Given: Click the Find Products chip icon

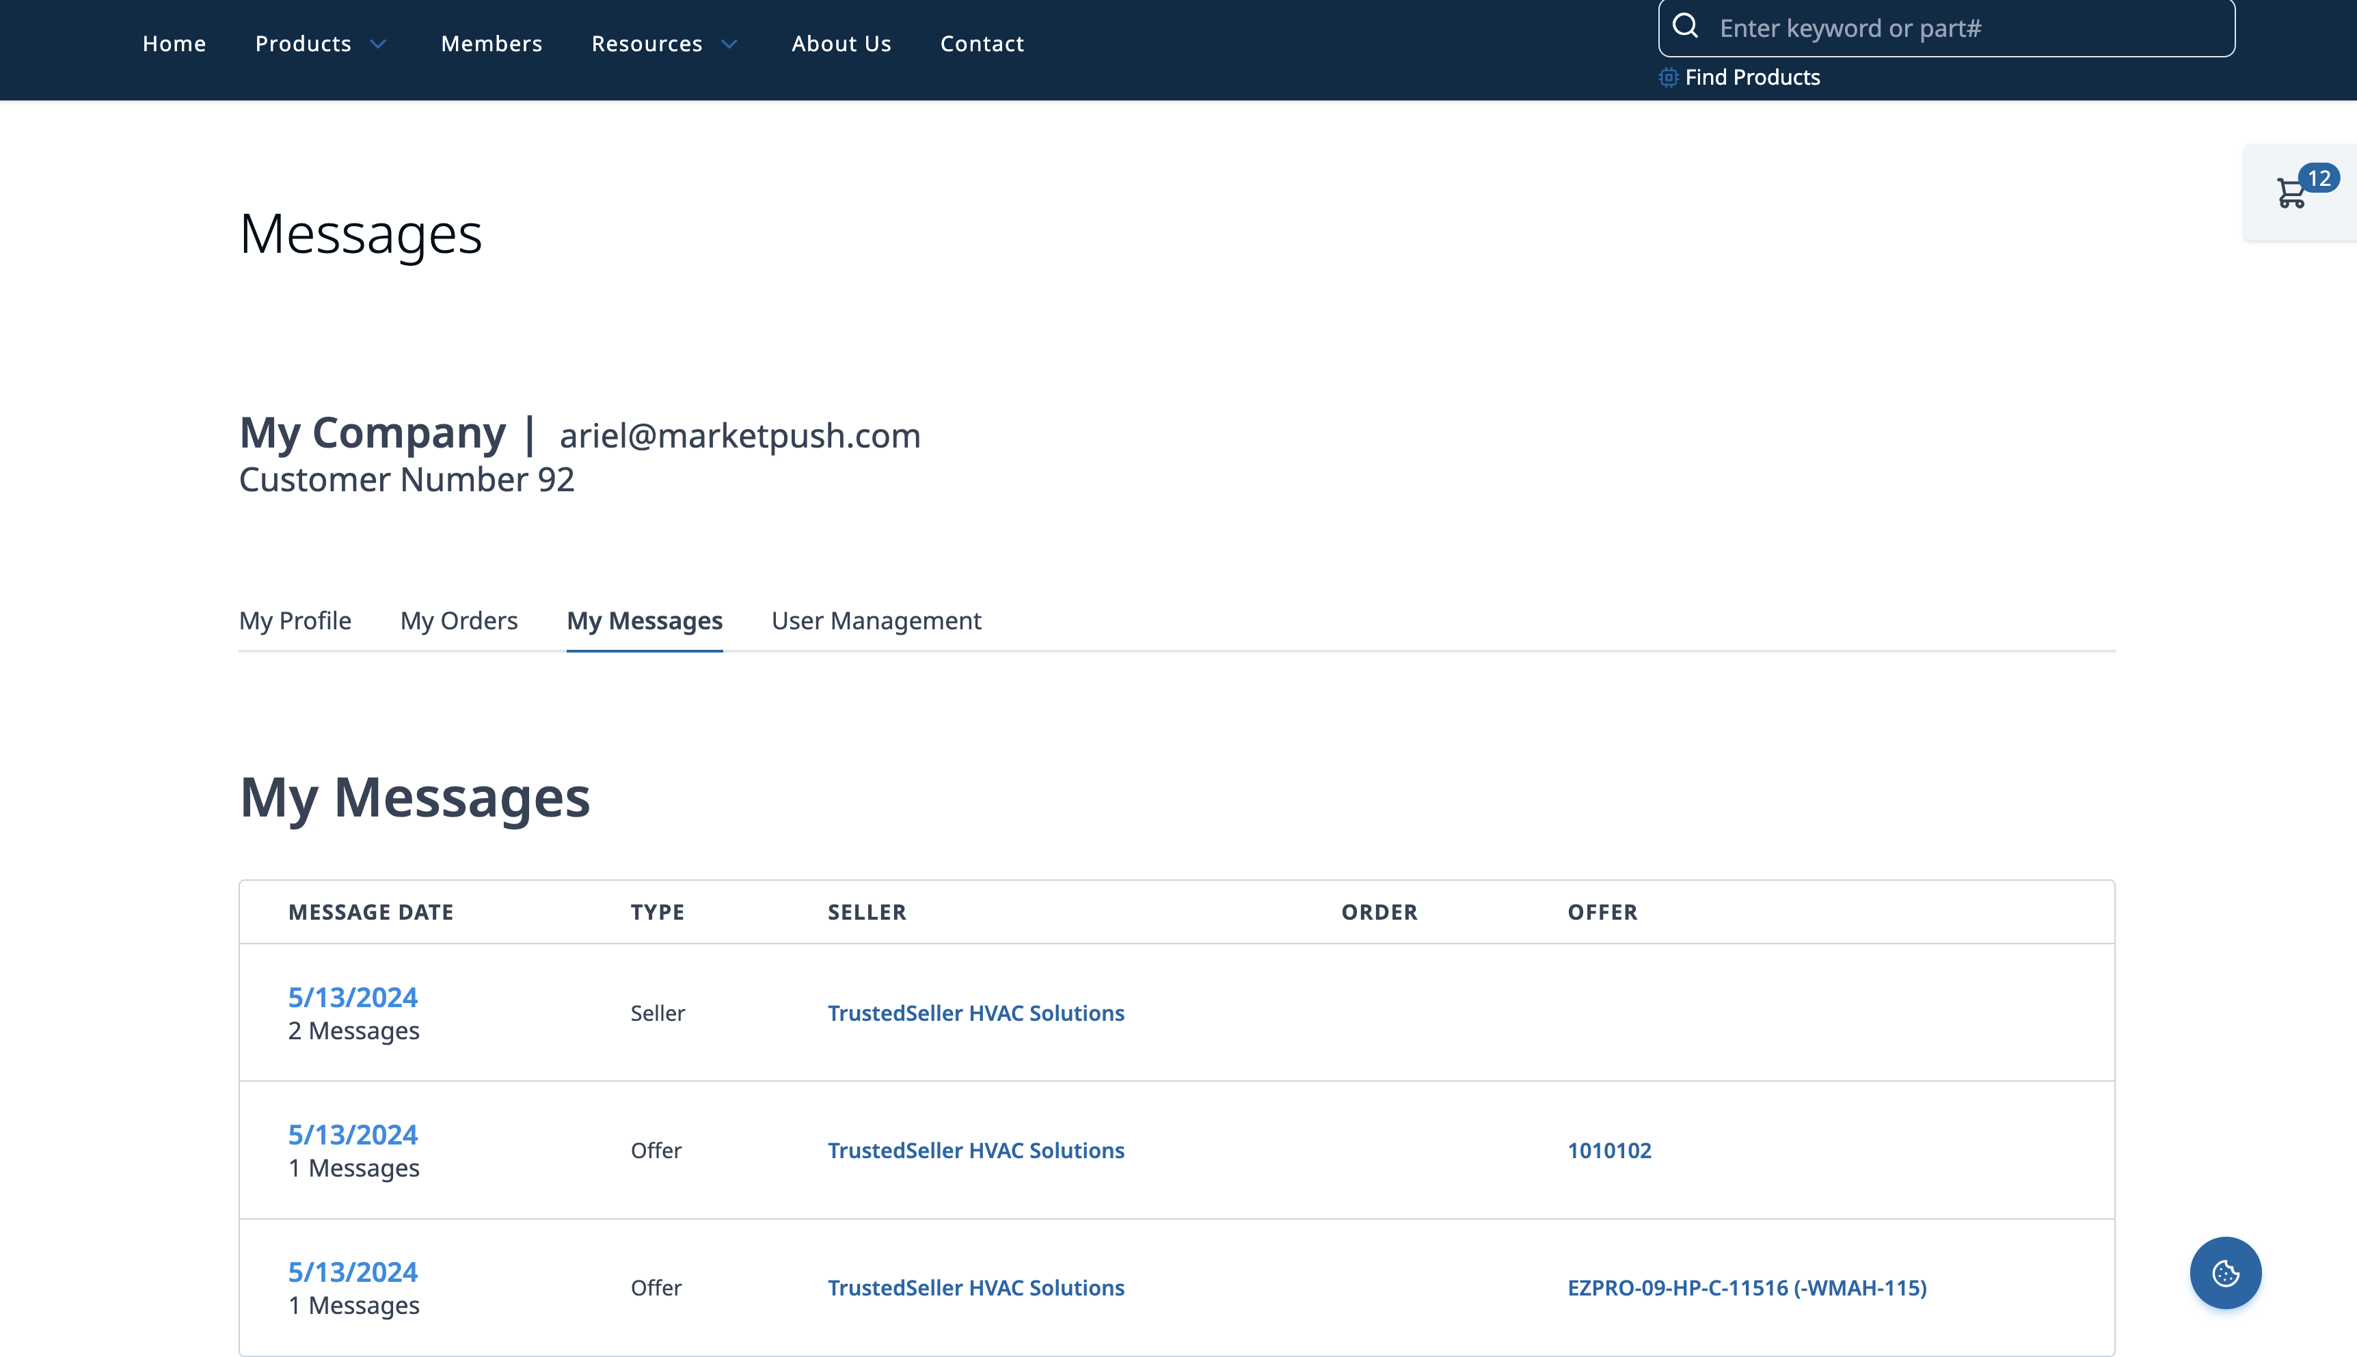Looking at the screenshot, I should [x=1668, y=77].
